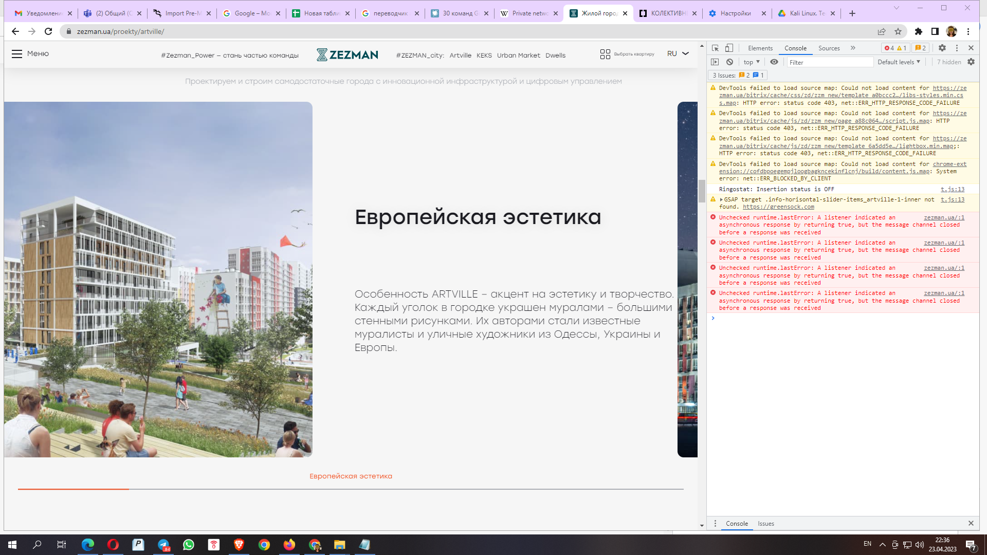The height and width of the screenshot is (555, 987).
Task: Show more DevTools panels chevron
Action: [x=853, y=48]
